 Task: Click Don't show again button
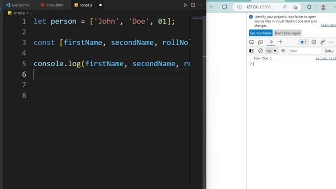pos(288,33)
